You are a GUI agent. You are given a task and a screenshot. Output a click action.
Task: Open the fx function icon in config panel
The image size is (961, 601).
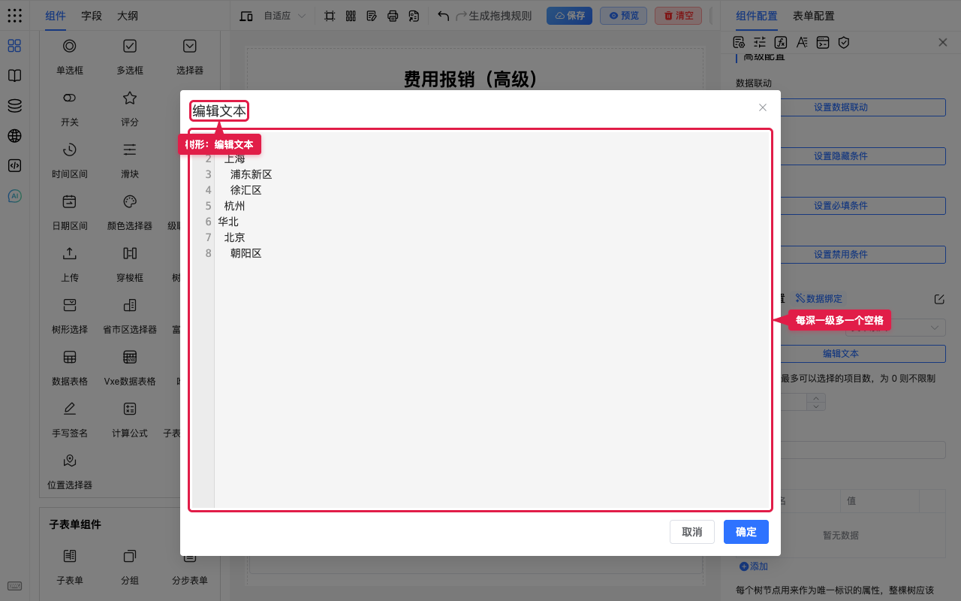click(781, 42)
